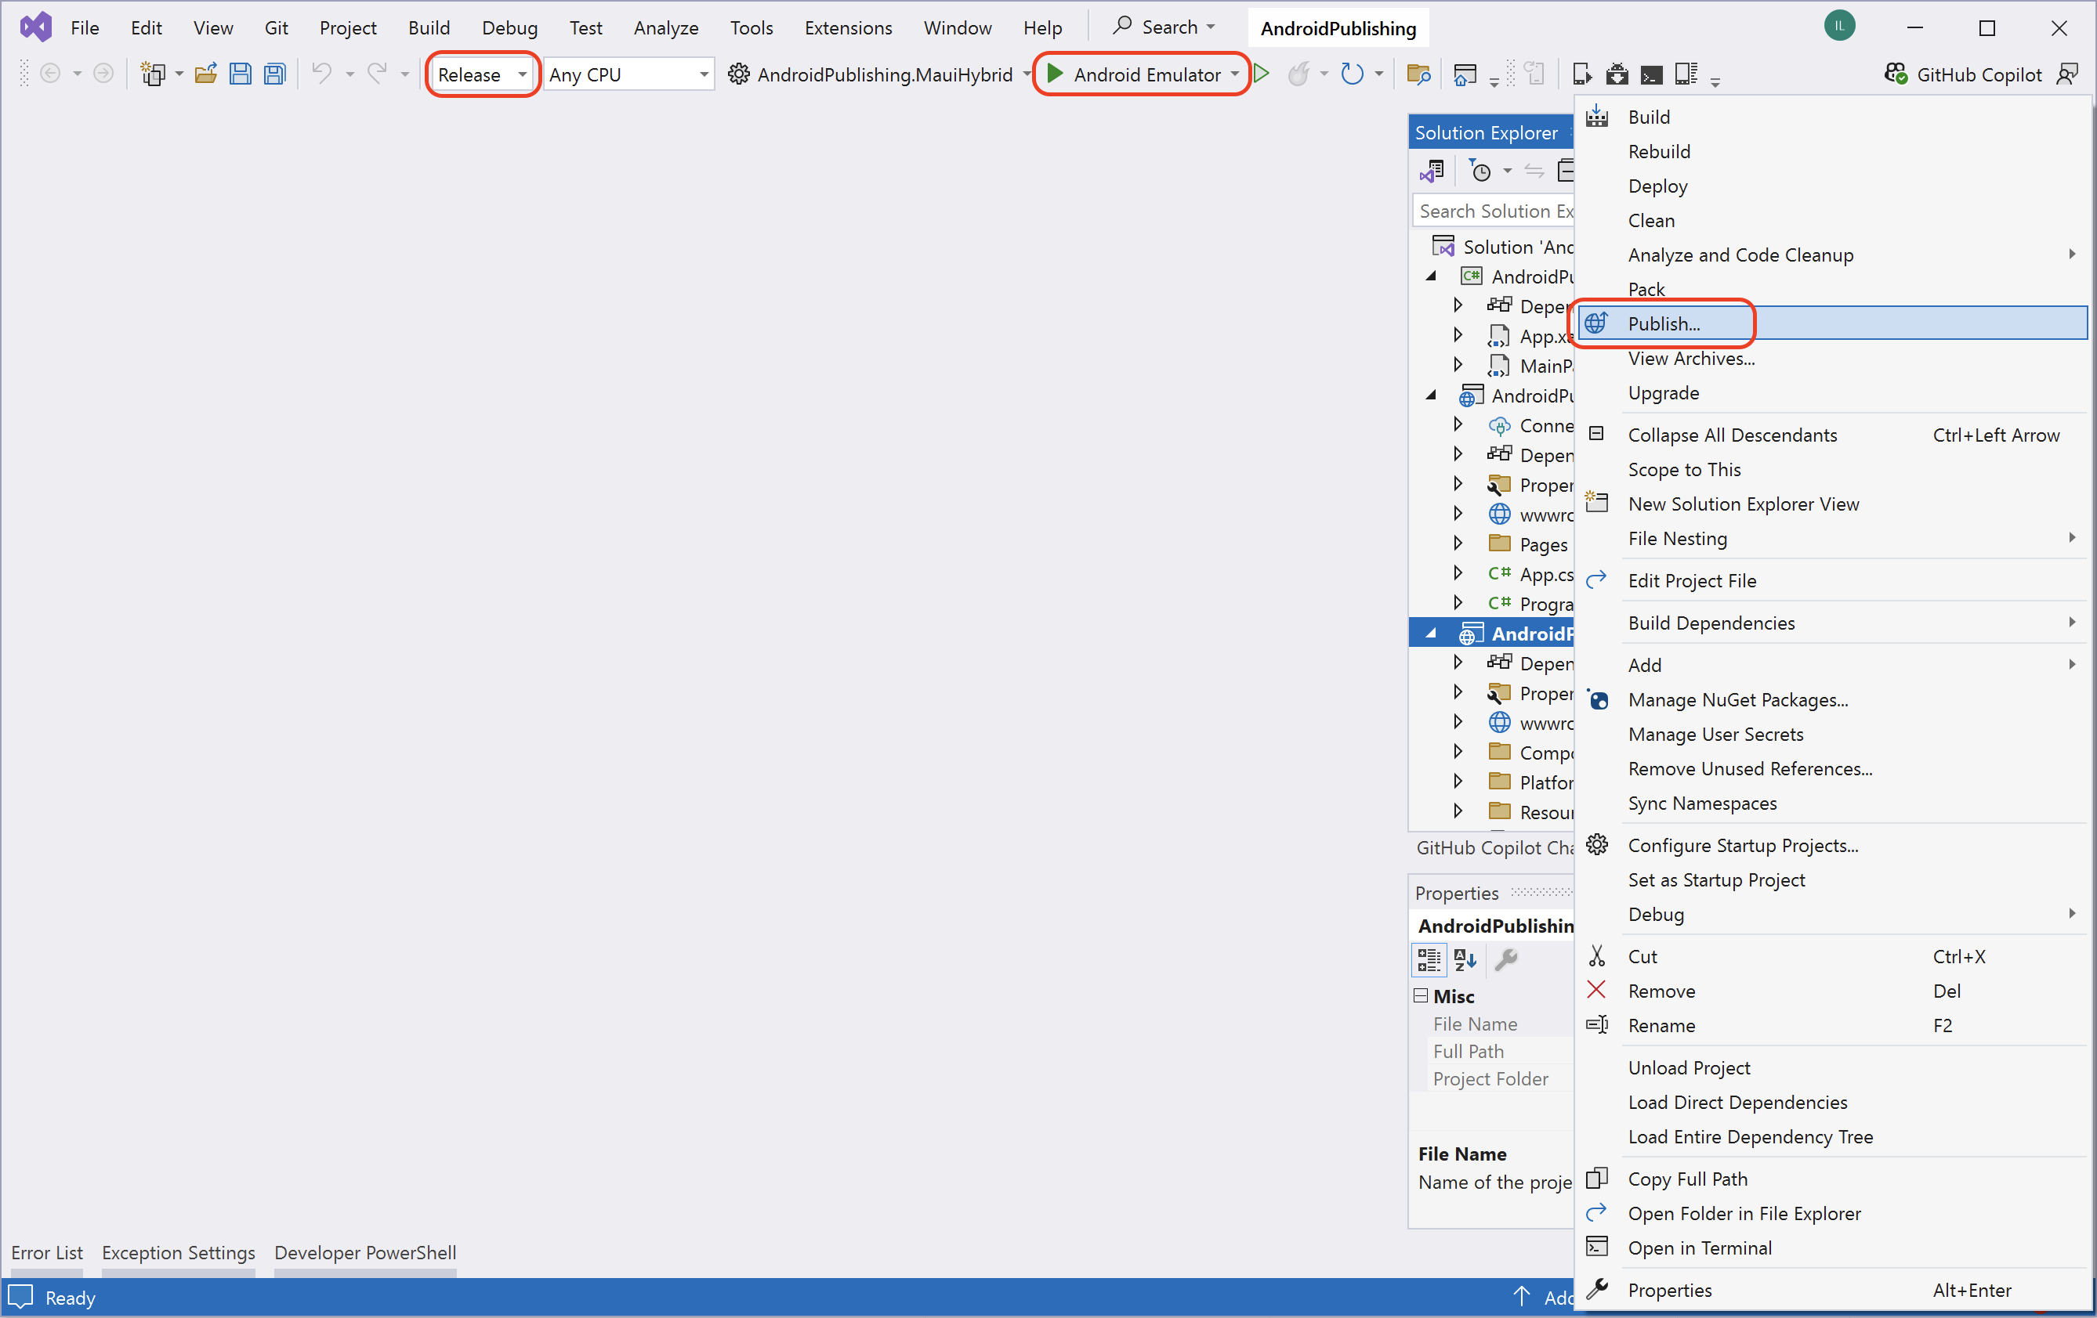2097x1318 pixels.
Task: Click the GitHub Copilot button label
Action: pyautogui.click(x=1979, y=75)
